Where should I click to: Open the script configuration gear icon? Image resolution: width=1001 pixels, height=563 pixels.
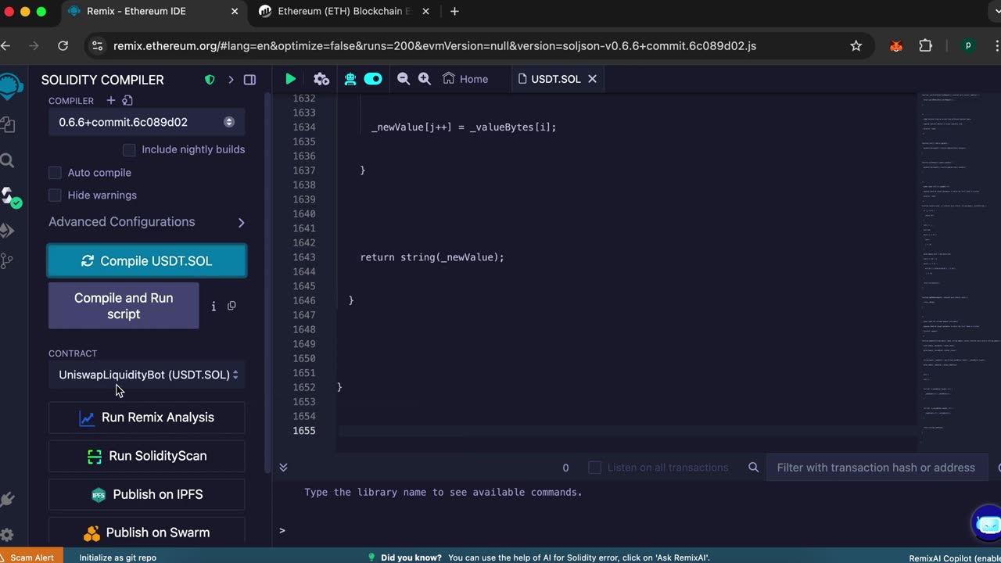point(321,79)
